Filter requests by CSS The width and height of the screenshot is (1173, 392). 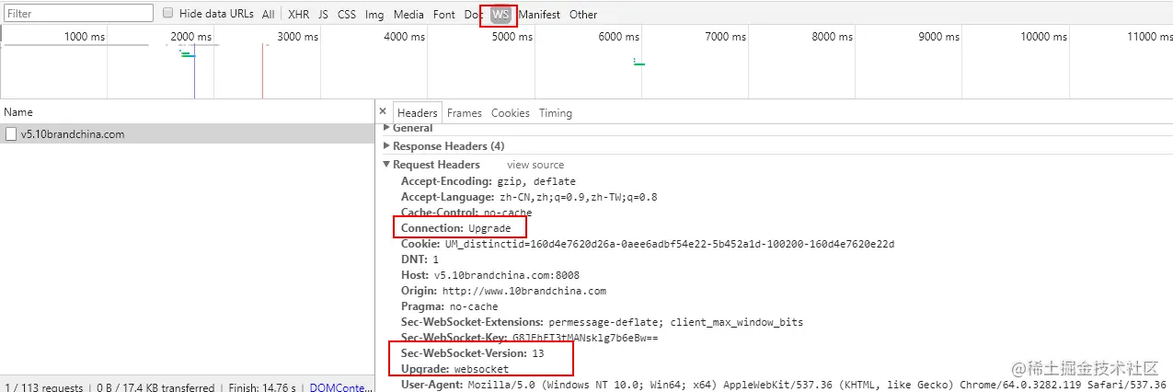pos(347,14)
